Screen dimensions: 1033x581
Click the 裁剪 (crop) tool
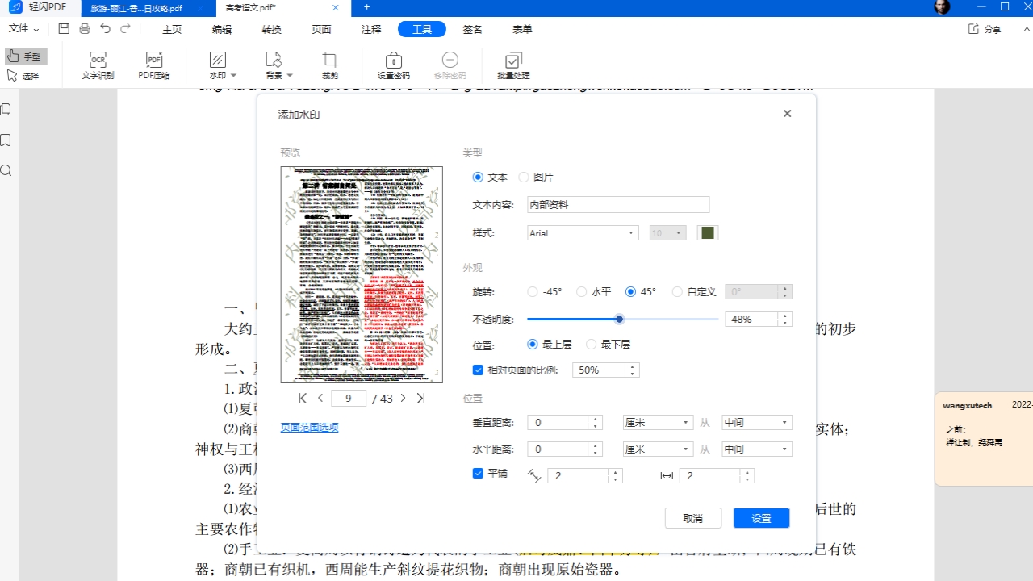(329, 65)
